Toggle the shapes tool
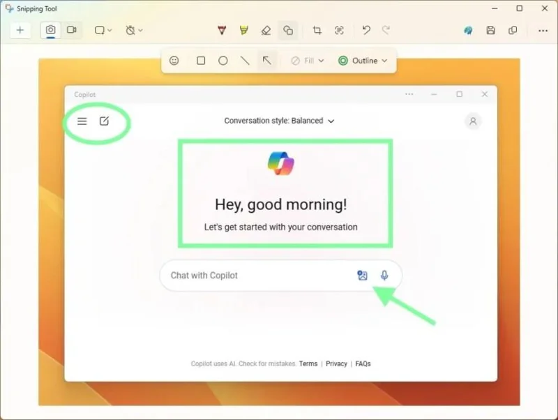 (288, 31)
